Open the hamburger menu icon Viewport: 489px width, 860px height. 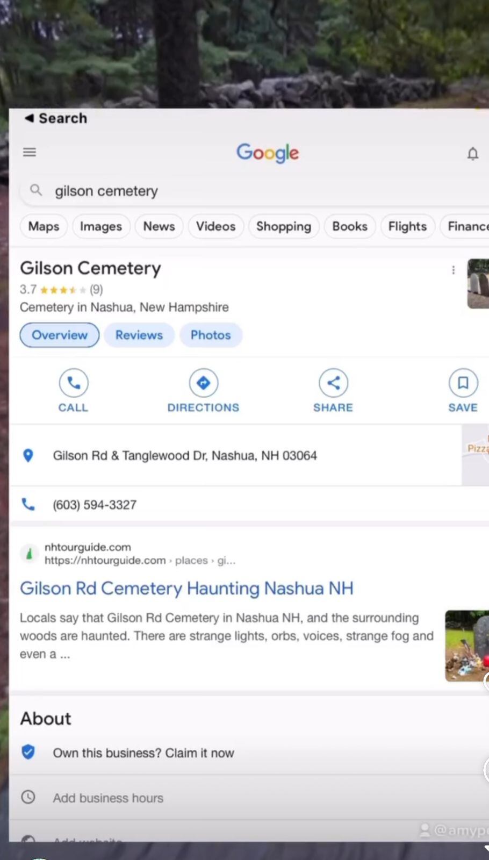point(30,152)
